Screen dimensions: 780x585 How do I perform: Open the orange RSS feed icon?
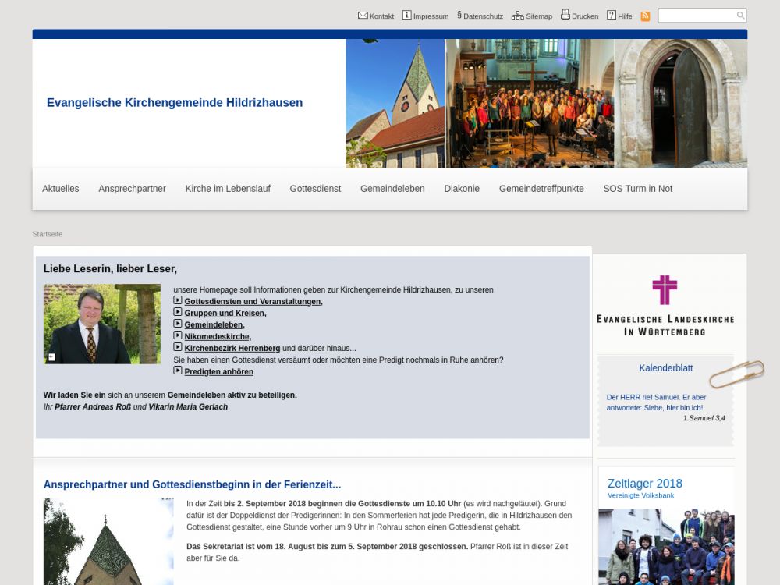click(x=645, y=16)
